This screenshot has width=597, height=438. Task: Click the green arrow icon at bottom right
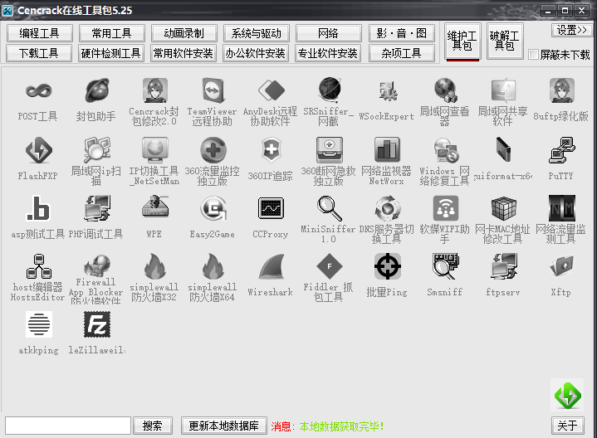tap(567, 395)
